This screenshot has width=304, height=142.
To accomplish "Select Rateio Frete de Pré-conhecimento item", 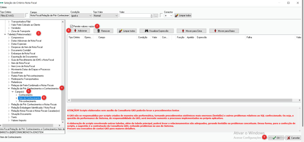I will 27,76.
